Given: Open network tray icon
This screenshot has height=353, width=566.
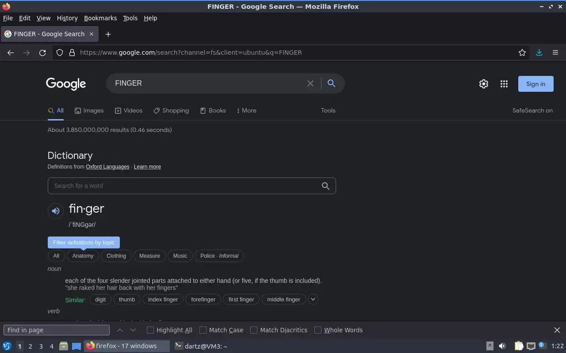Looking at the screenshot, I should [531, 346].
